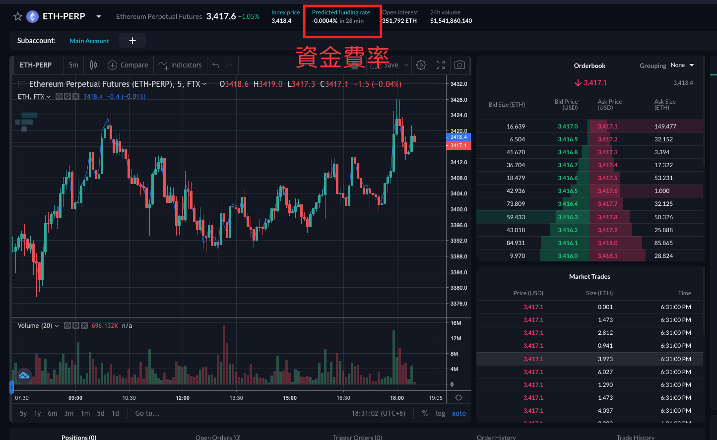This screenshot has height=440, width=717.
Task: Expand the ETH, FTX legend chevron
Action: click(49, 96)
